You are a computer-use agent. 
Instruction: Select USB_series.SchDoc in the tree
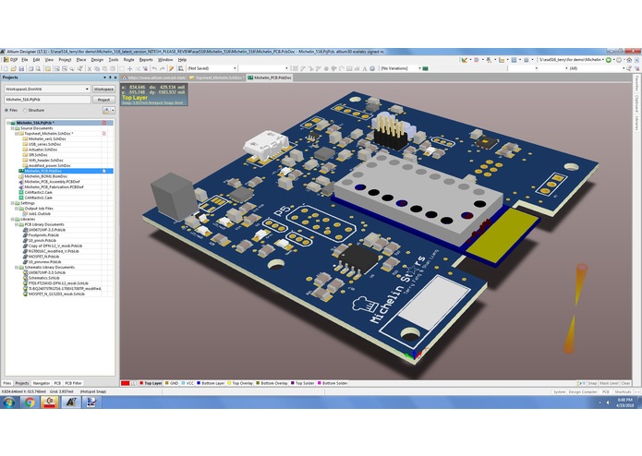(x=44, y=144)
